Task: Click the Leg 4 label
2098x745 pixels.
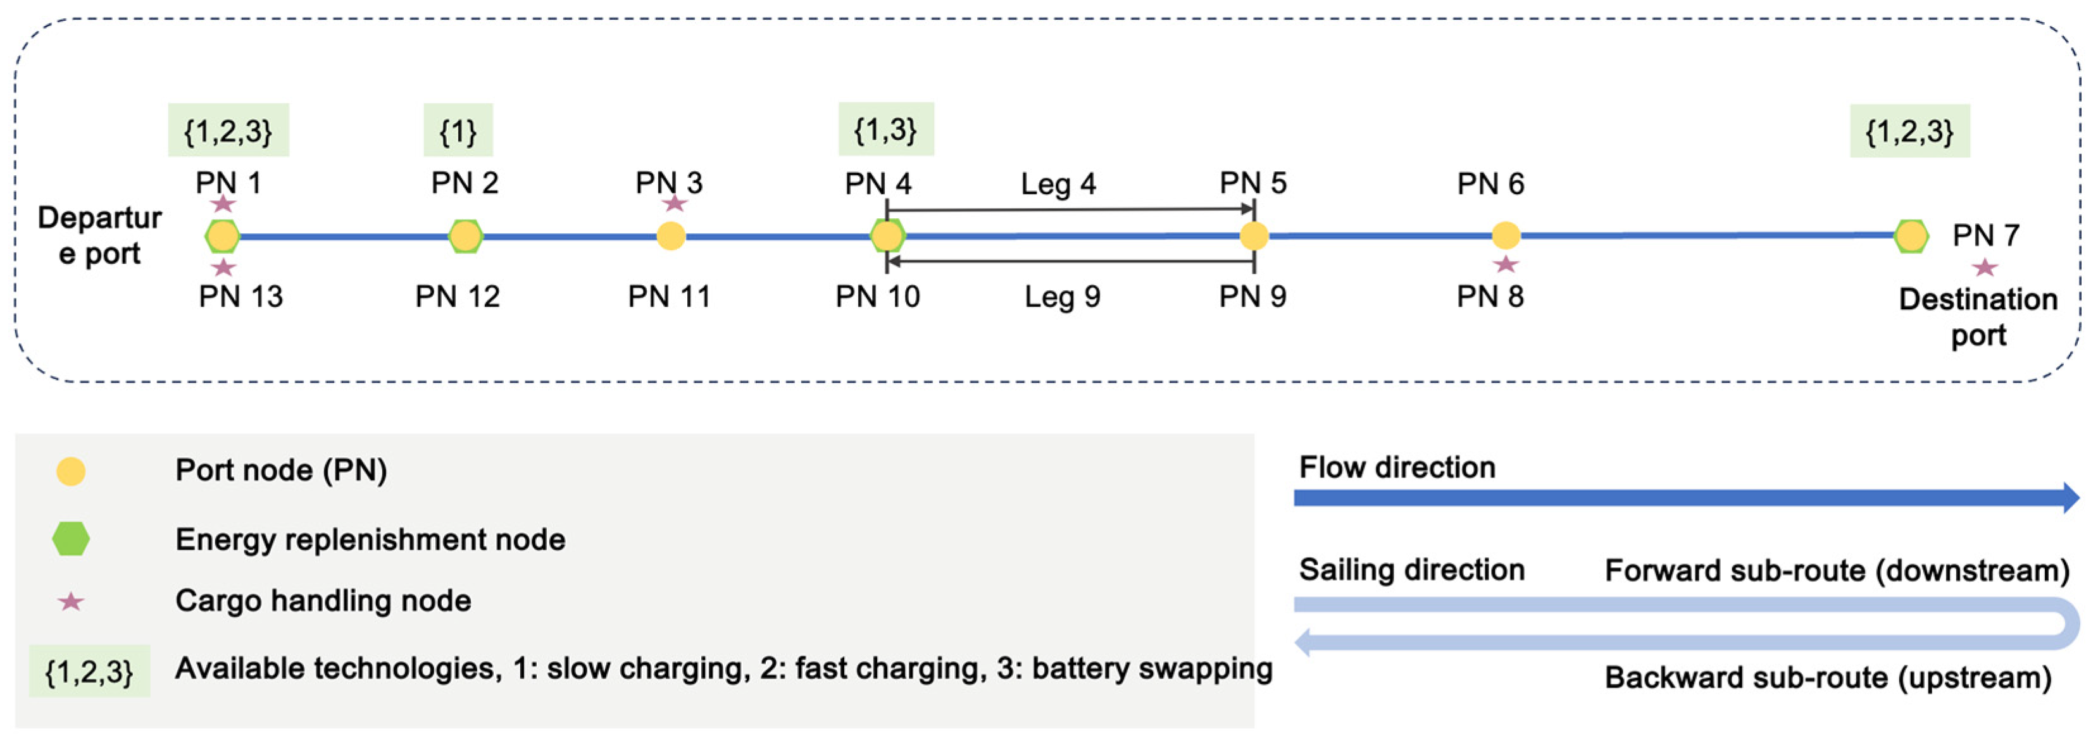Action: click(x=1058, y=184)
